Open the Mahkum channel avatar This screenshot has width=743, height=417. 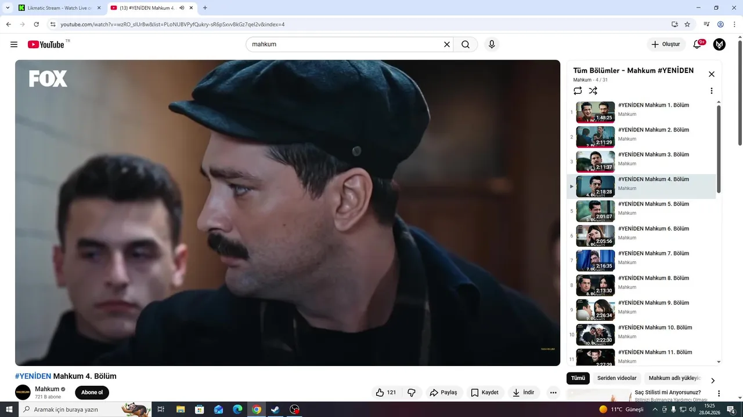23,392
